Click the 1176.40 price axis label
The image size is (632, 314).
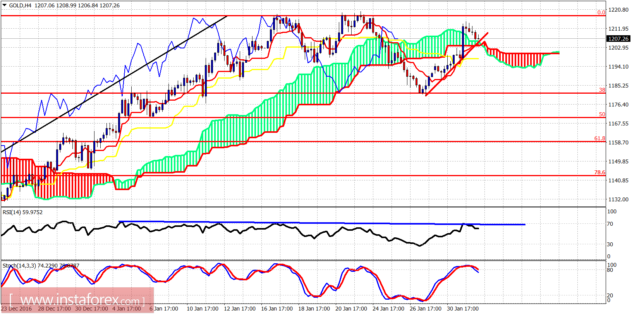pos(618,105)
